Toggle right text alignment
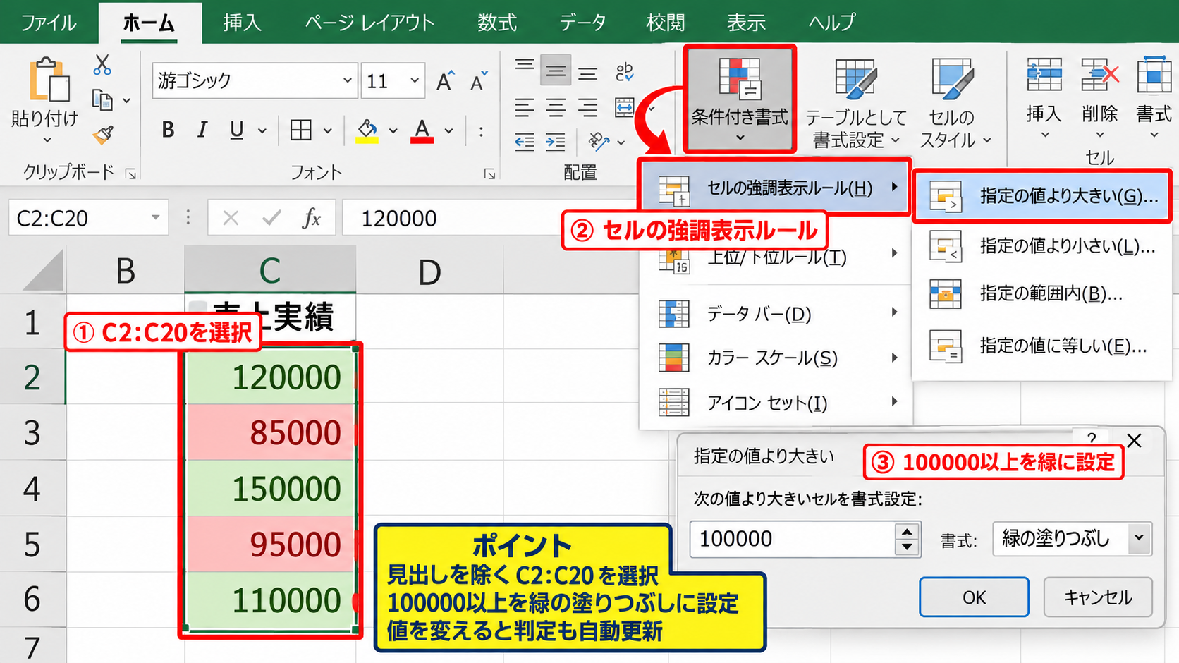This screenshot has height=663, width=1179. [587, 107]
